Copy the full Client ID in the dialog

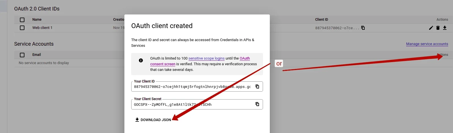[257, 86]
